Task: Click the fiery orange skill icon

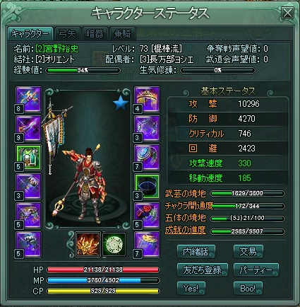Action: tap(88, 244)
